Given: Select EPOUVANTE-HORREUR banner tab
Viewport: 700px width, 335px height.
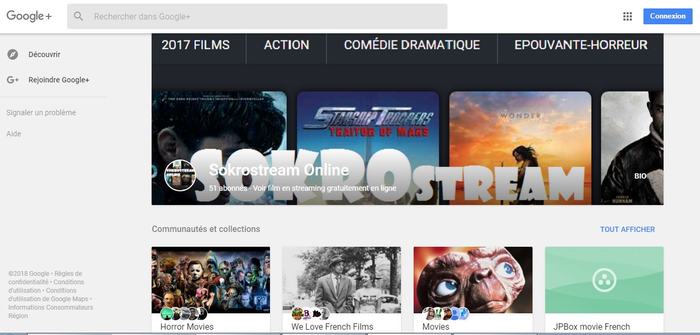Looking at the screenshot, I should click(581, 45).
